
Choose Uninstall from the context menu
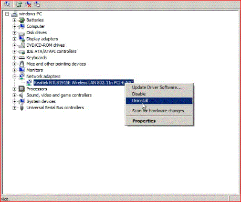159,101
